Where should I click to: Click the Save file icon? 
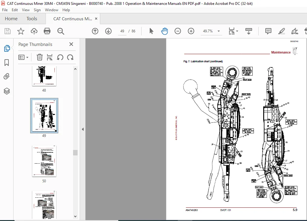[8, 31]
